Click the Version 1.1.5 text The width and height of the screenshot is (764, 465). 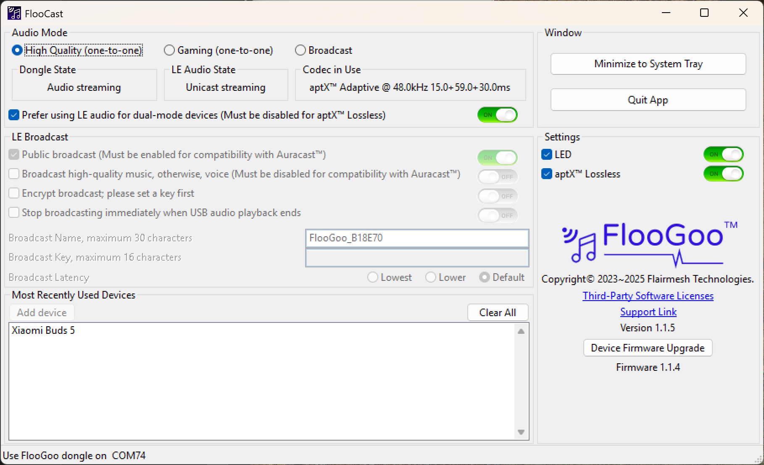coord(648,328)
